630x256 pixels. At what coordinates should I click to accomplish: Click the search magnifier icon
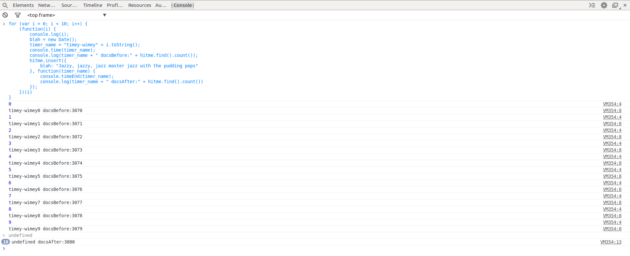point(5,5)
